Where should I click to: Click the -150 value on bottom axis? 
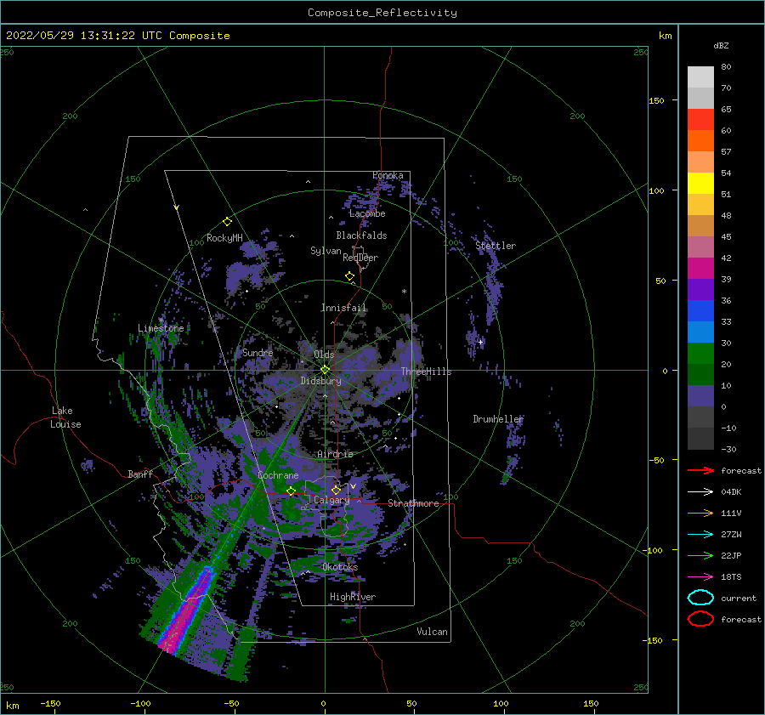[50, 703]
